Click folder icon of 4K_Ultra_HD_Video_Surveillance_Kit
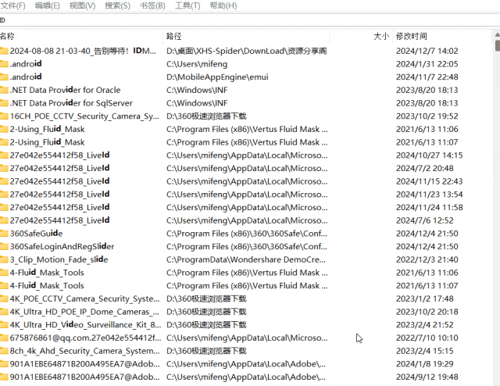The width and height of the screenshot is (500, 386). [4, 325]
